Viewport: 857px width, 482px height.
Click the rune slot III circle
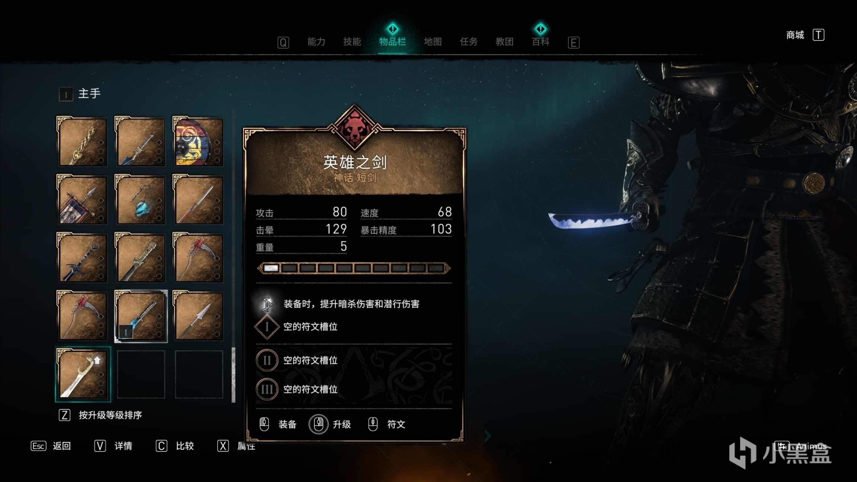point(267,389)
